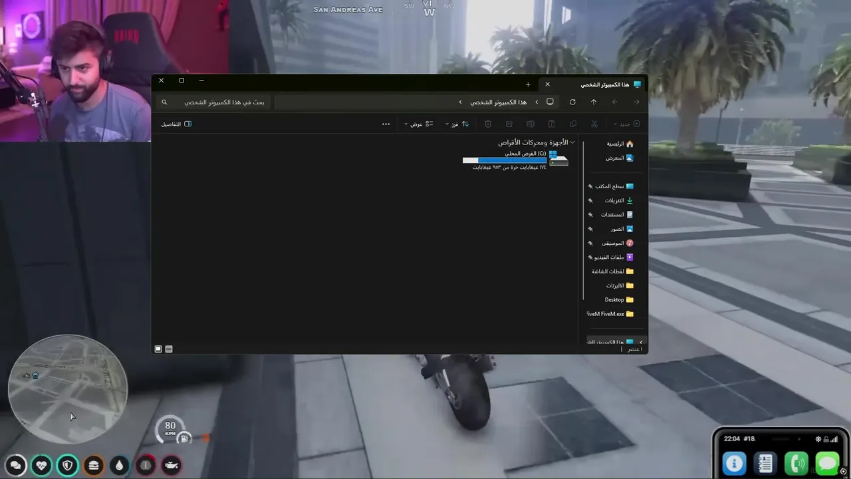The width and height of the screenshot is (851, 479).
Task: Click the Paste clipboard icon
Action: pos(552,124)
